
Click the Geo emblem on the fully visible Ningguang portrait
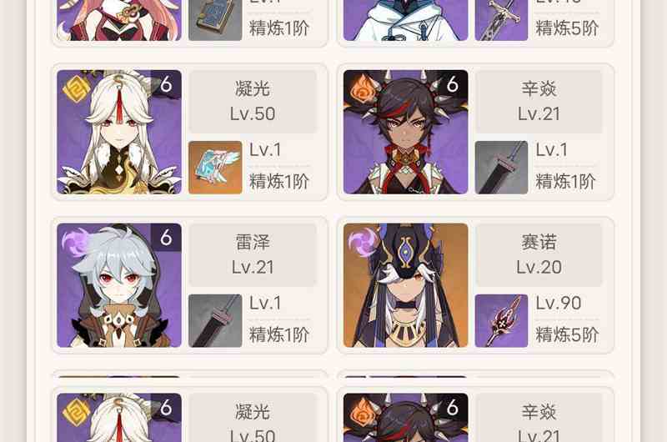(76, 89)
